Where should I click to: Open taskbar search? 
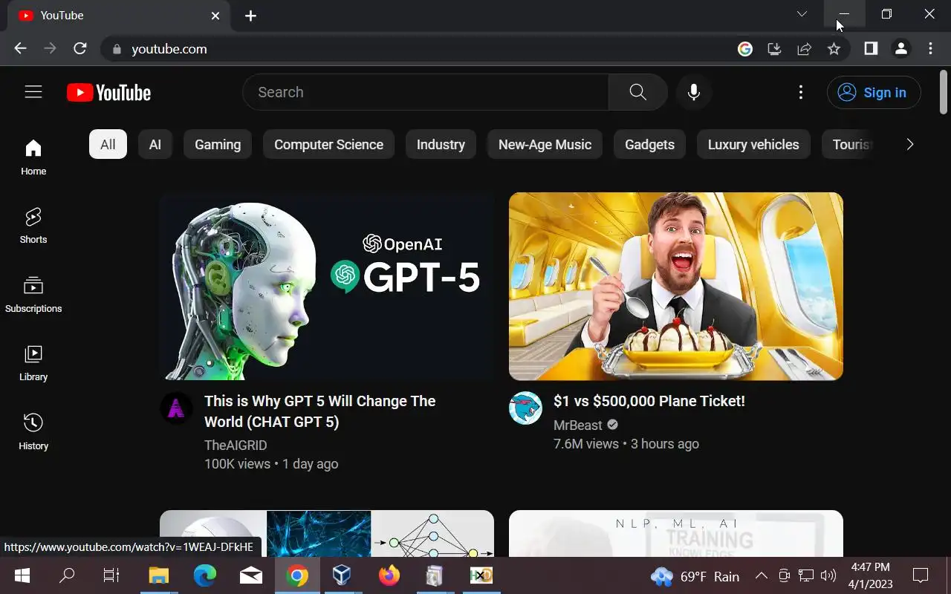tap(67, 575)
